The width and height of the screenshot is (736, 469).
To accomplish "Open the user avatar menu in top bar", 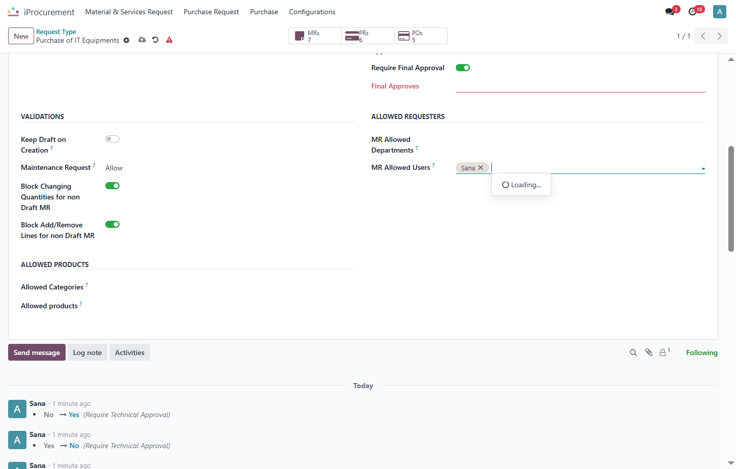I will tap(720, 12).
